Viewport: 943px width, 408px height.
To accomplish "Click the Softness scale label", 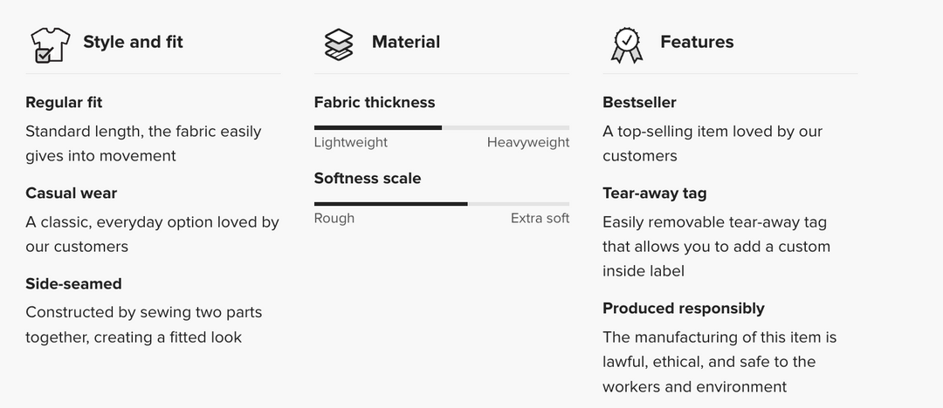I will coord(367,178).
